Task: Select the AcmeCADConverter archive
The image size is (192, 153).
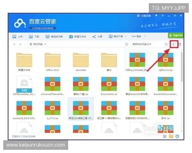Action: [x=165, y=86]
